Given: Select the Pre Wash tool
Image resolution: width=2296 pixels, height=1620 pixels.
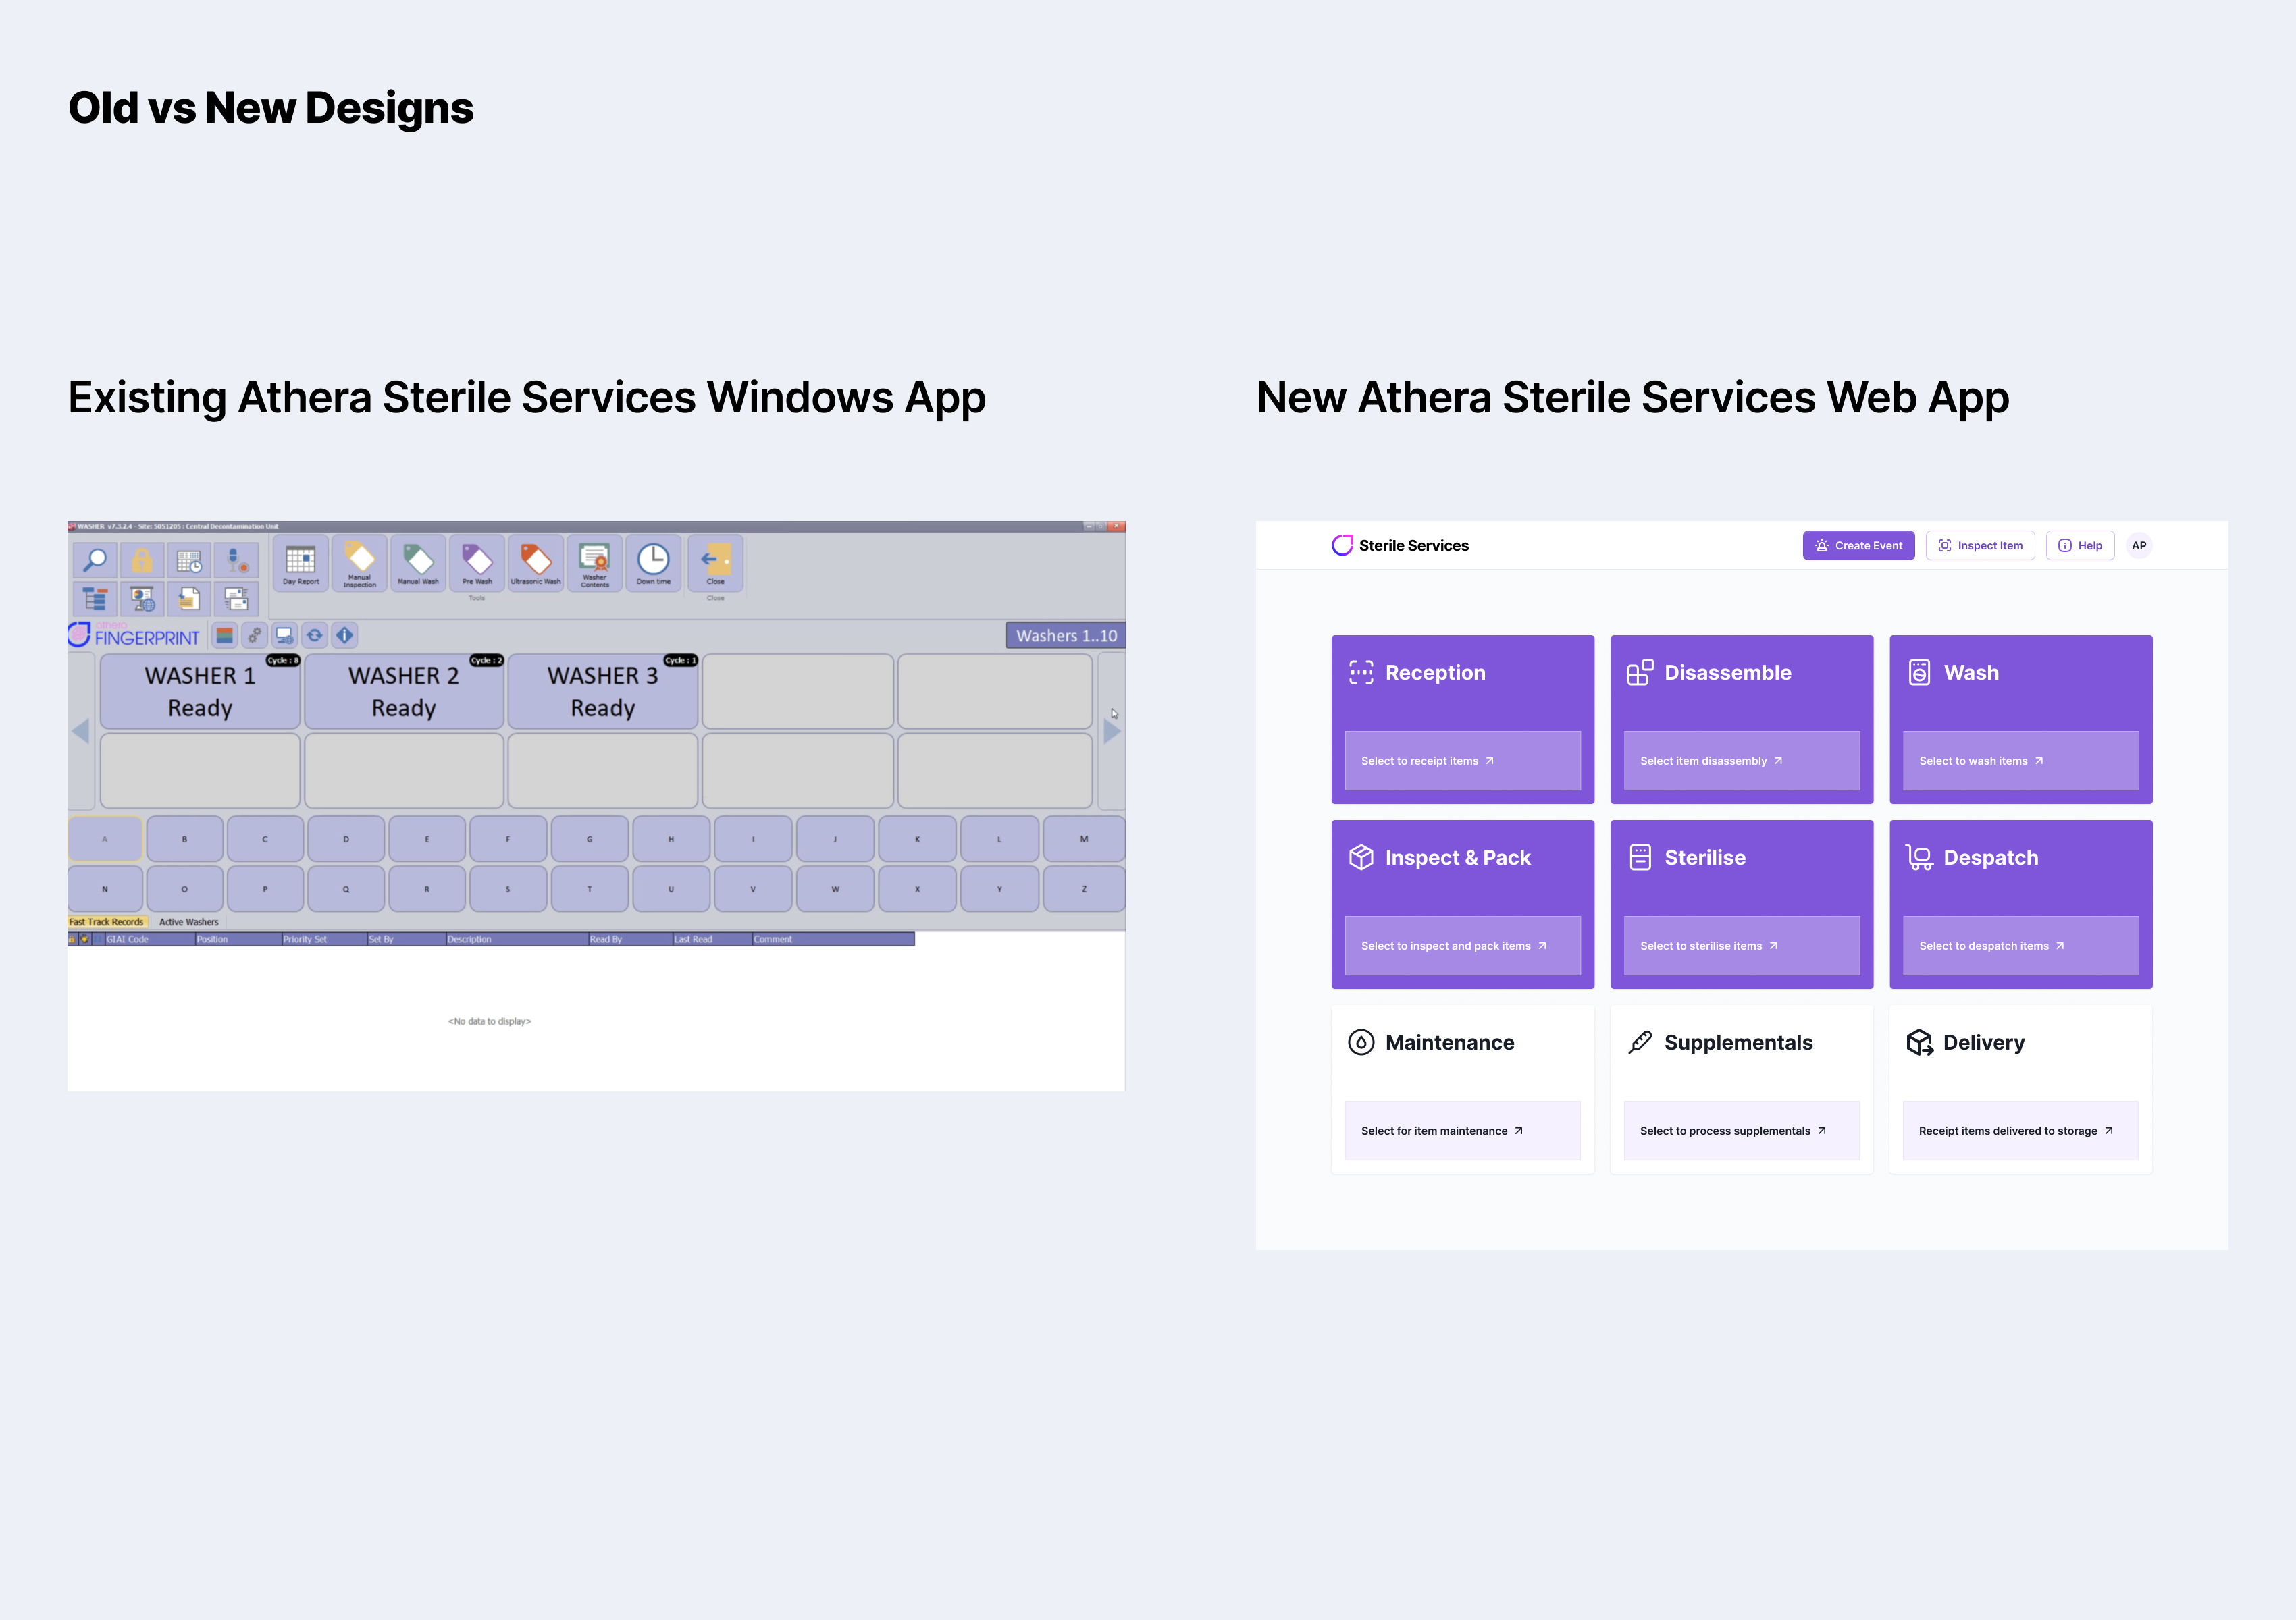Looking at the screenshot, I should 477,564.
